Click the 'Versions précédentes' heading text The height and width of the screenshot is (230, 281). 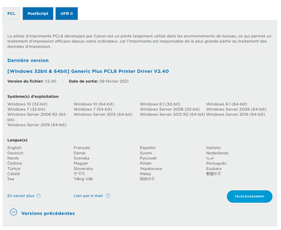[x=48, y=213]
